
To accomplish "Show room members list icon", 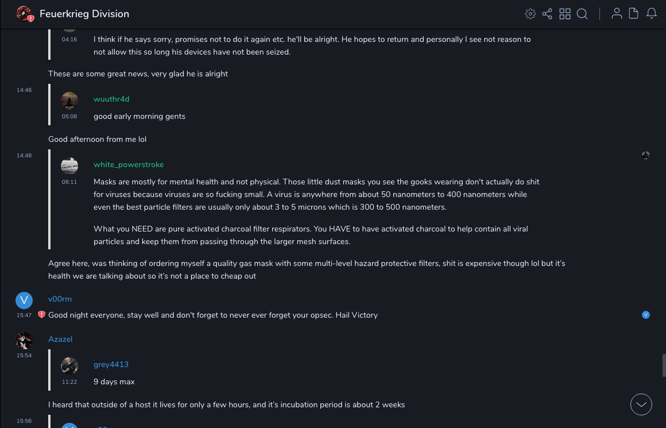I will 617,14.
